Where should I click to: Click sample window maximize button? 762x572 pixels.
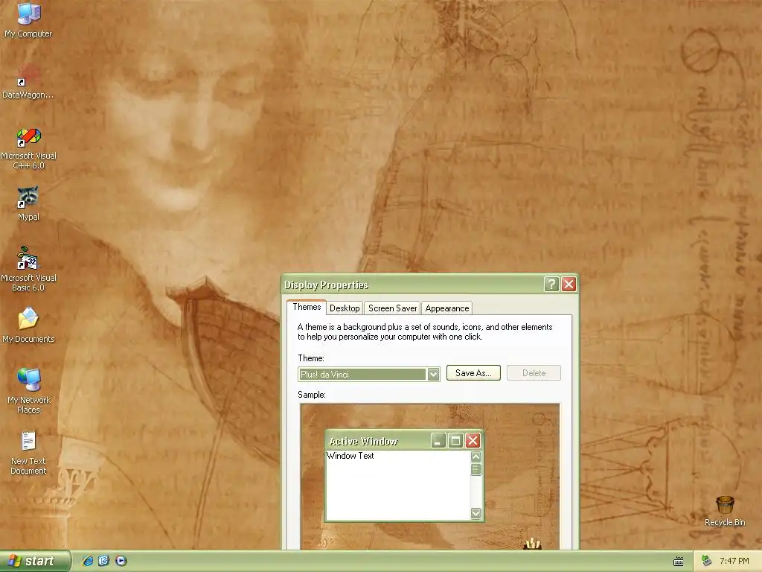455,441
